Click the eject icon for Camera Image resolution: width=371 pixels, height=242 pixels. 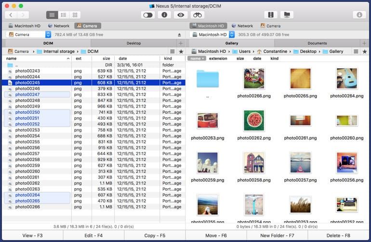tap(179, 35)
